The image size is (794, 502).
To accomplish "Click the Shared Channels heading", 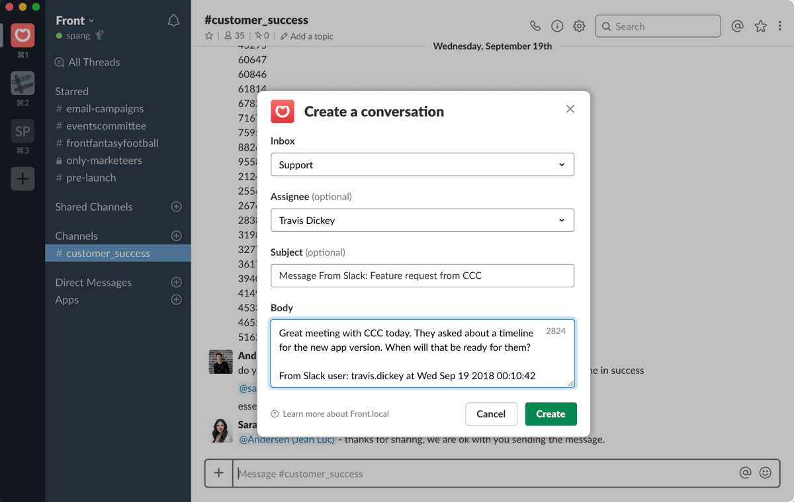I will pyautogui.click(x=94, y=207).
